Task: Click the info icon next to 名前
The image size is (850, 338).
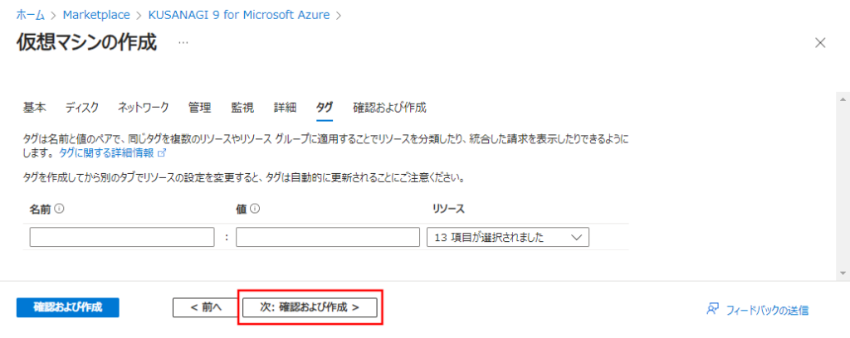Action: pyautogui.click(x=59, y=209)
